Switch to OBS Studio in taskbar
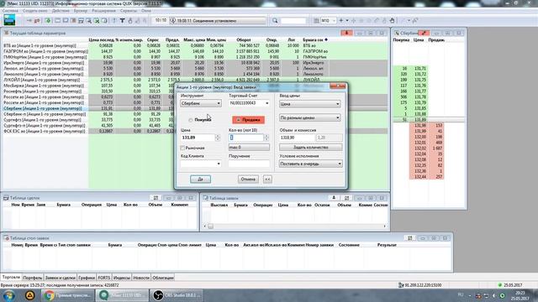 tap(177, 295)
